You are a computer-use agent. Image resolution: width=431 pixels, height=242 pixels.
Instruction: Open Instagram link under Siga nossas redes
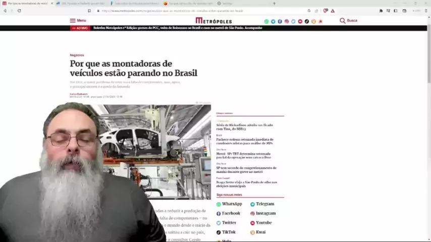pyautogui.click(x=265, y=213)
